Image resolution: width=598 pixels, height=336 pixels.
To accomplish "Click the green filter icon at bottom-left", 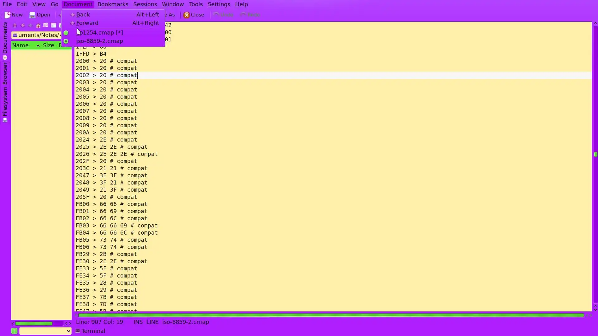I will [x=14, y=331].
